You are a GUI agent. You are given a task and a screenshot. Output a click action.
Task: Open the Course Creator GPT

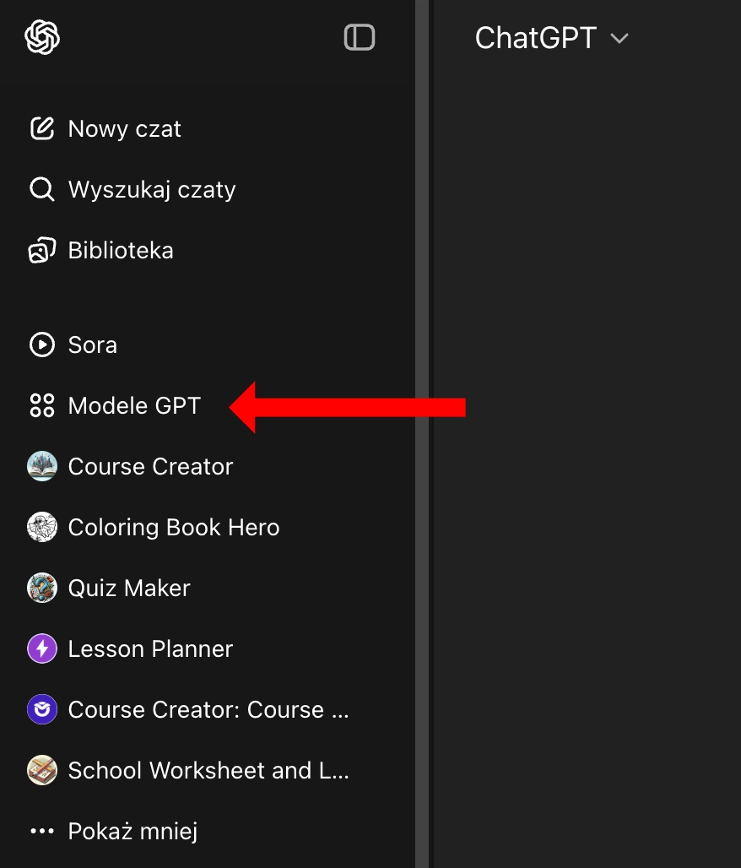[x=150, y=466]
